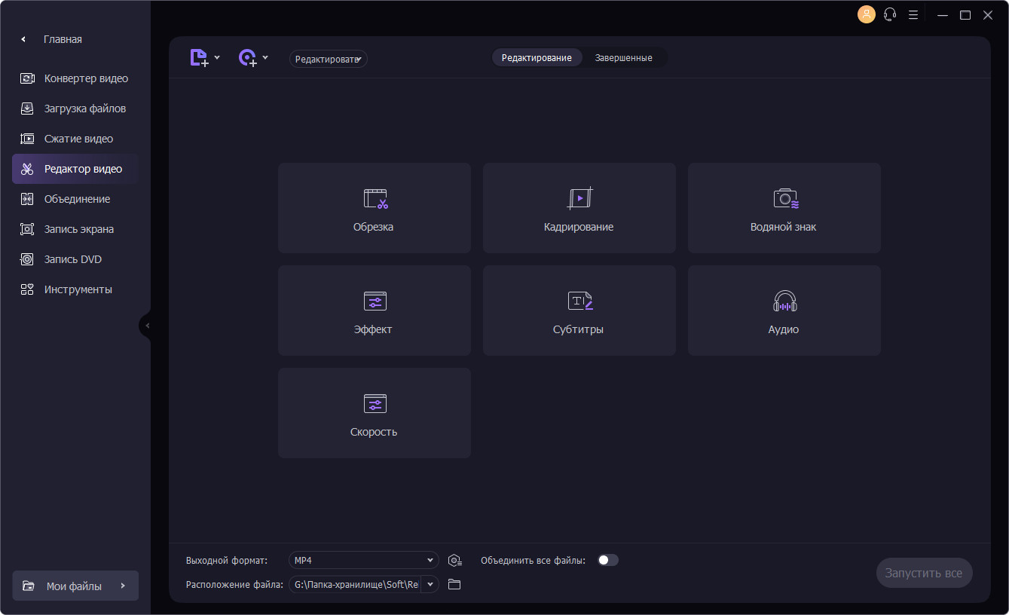This screenshot has height=615, width=1009.
Task: Expand Мои файлы submenu arrow
Action: coord(123,586)
